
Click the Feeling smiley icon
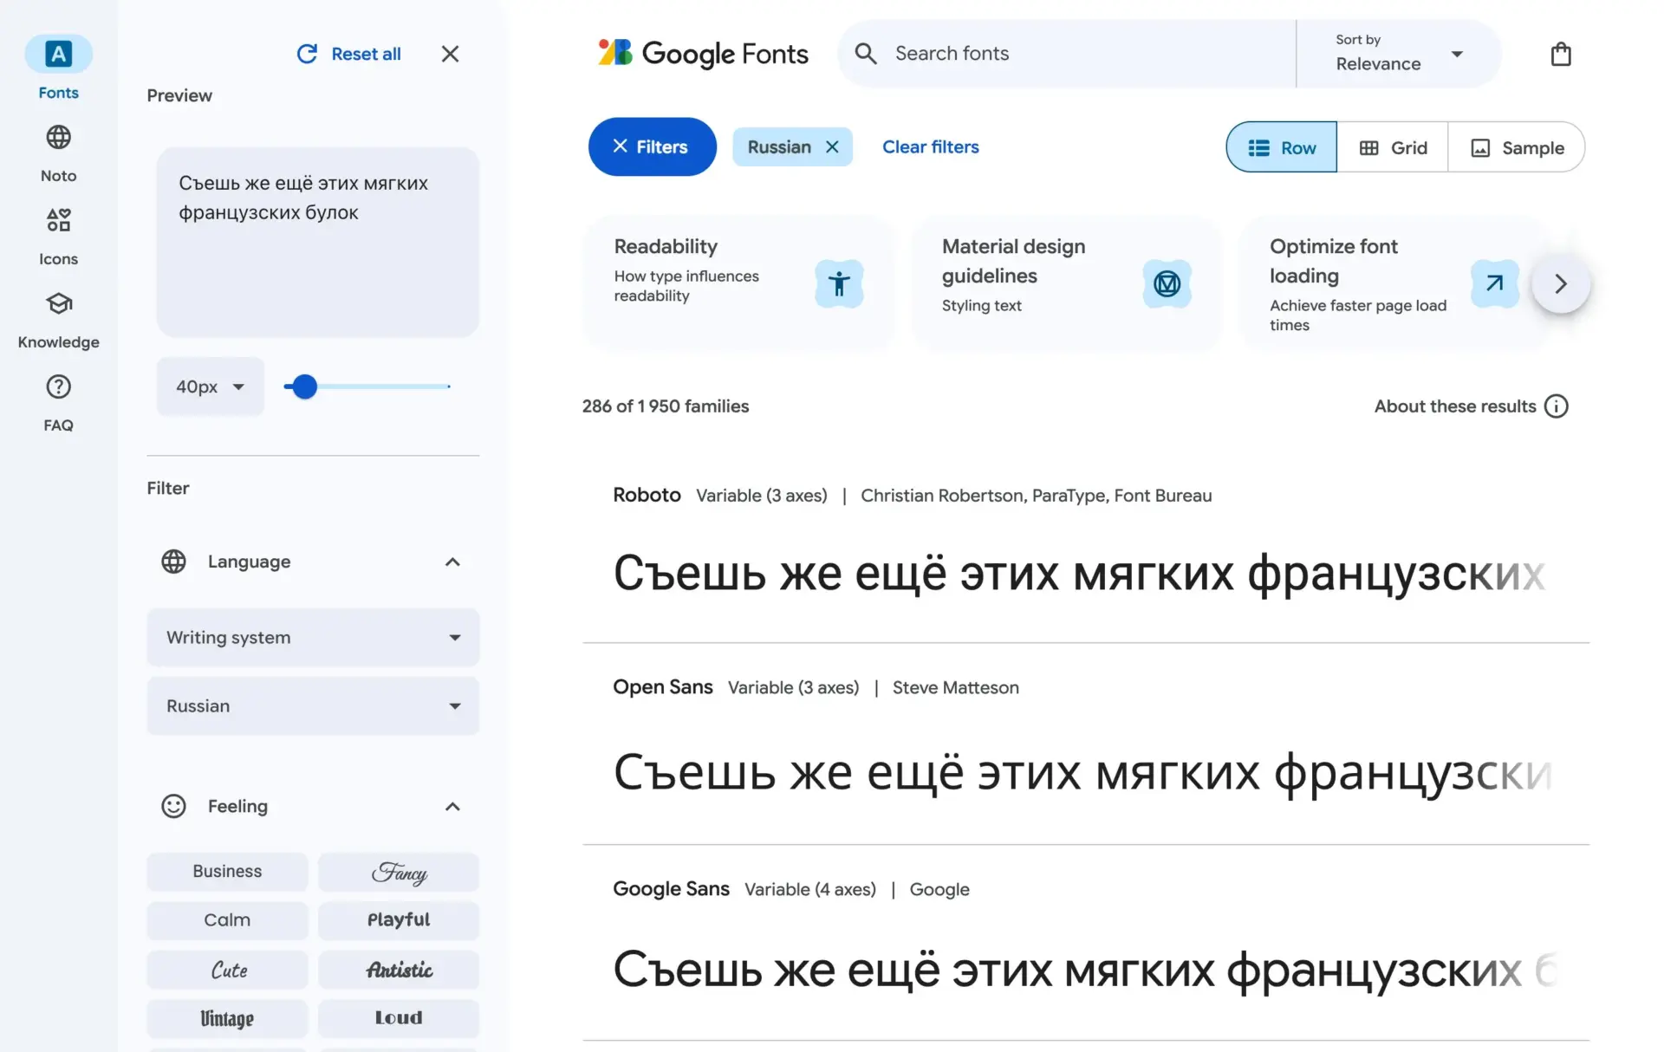[173, 806]
